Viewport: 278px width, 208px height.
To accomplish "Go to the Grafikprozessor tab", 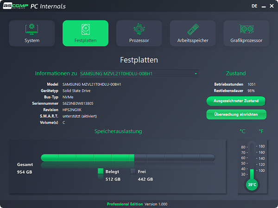I will pyautogui.click(x=246, y=33).
